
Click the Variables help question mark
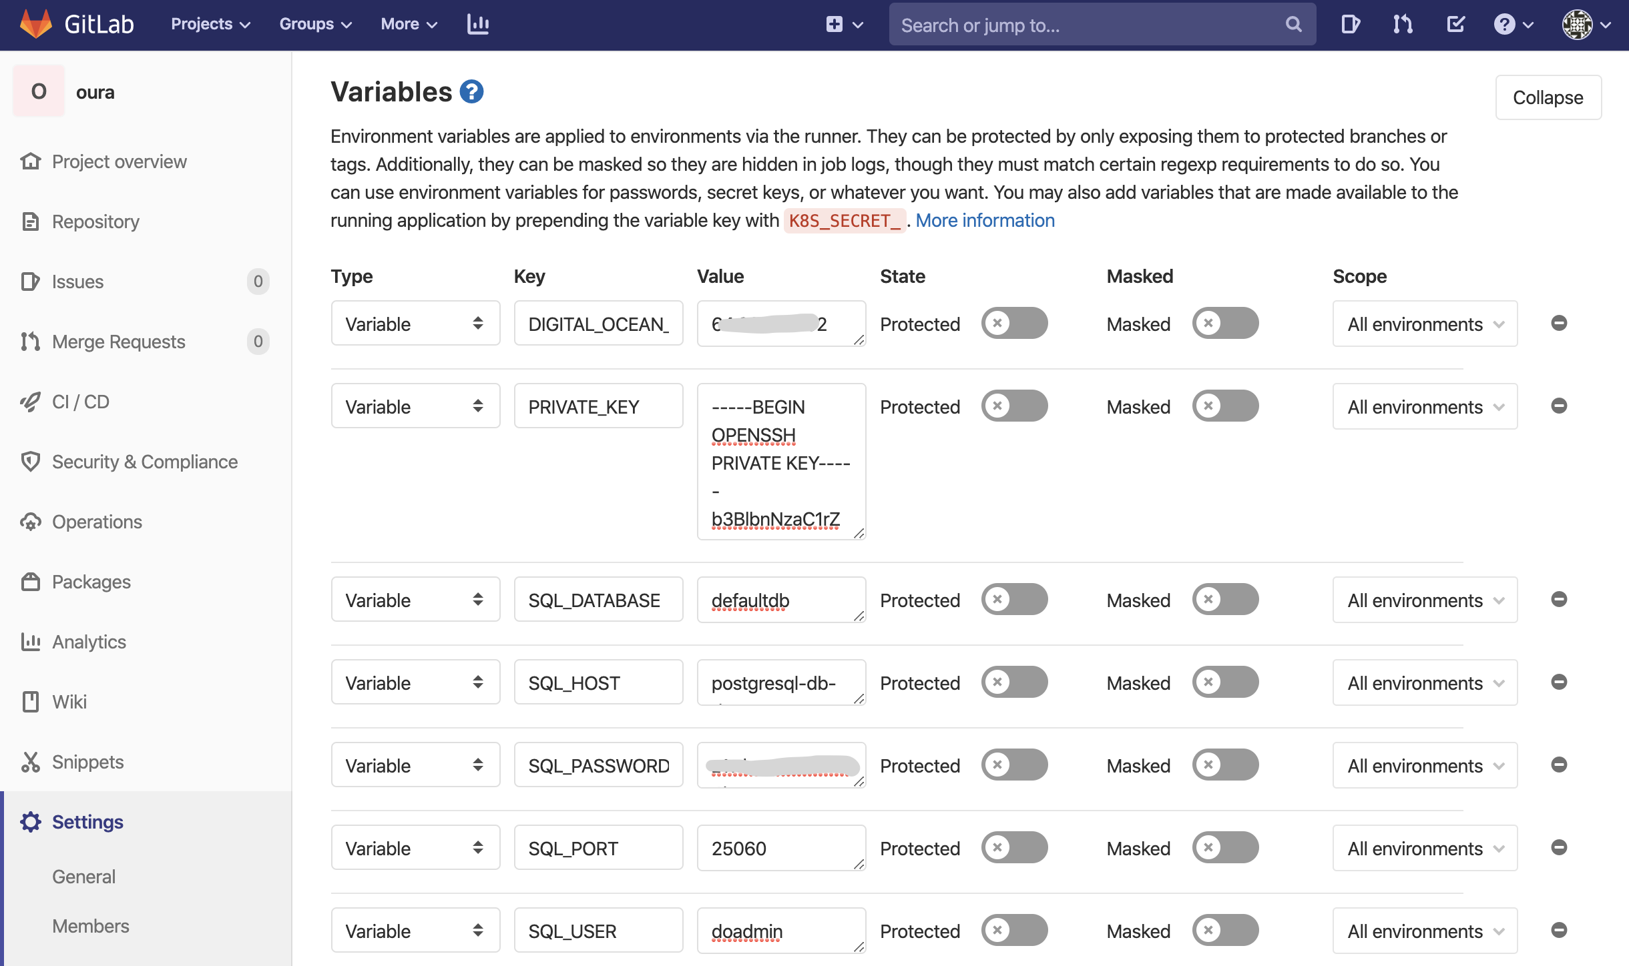(471, 91)
